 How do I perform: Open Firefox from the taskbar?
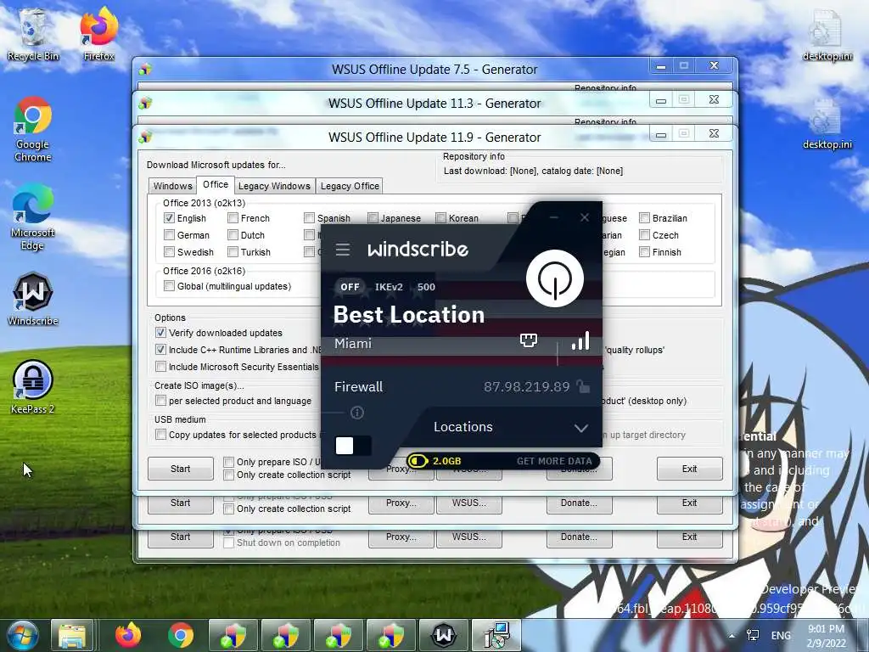128,635
